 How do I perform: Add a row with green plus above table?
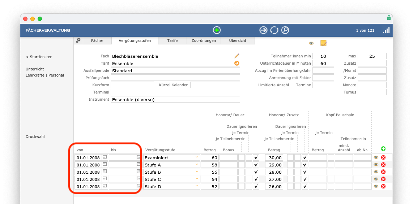[383, 149]
